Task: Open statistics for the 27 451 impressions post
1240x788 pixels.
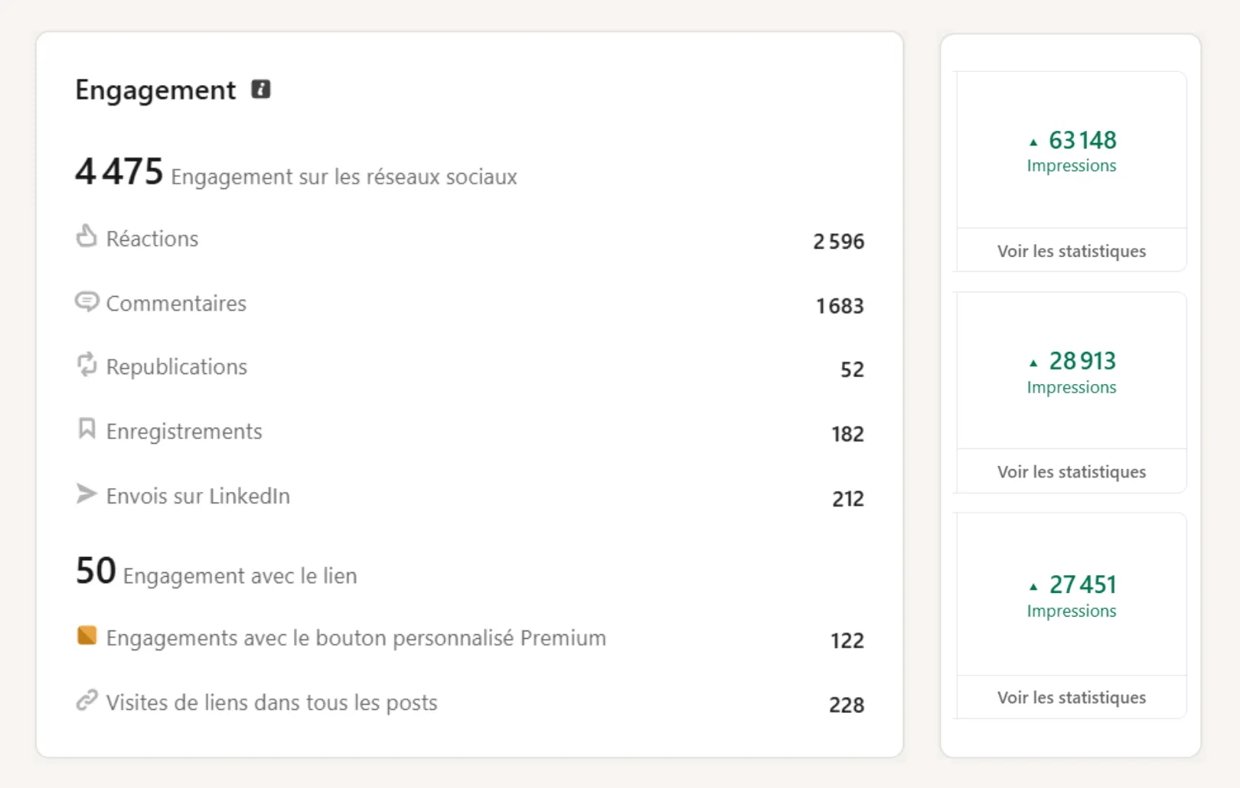Action: (x=1071, y=697)
